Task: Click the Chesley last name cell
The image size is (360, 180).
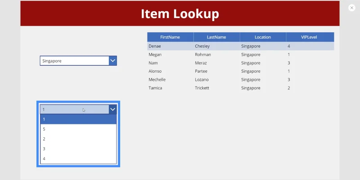Action: pos(202,46)
